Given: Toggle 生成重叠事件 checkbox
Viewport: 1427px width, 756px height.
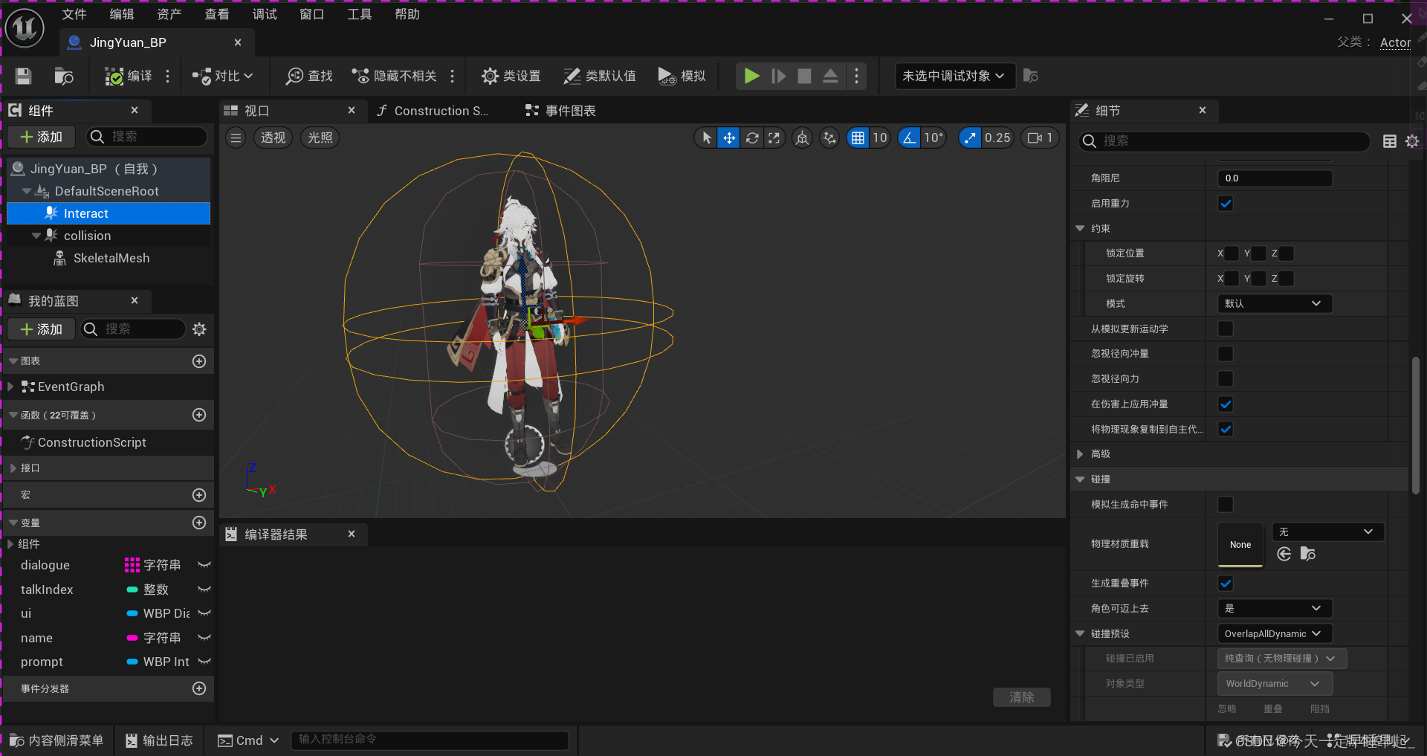Looking at the screenshot, I should point(1226,584).
